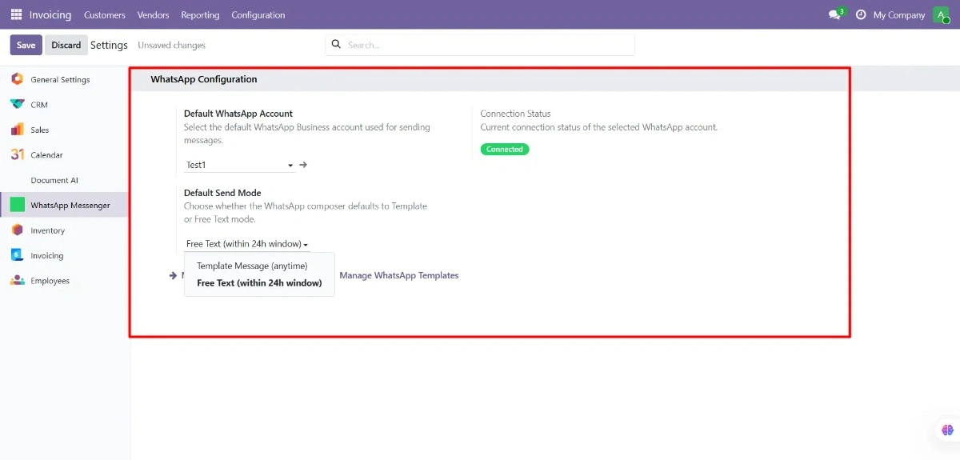Save the settings changes
960x460 pixels.
[x=26, y=45]
